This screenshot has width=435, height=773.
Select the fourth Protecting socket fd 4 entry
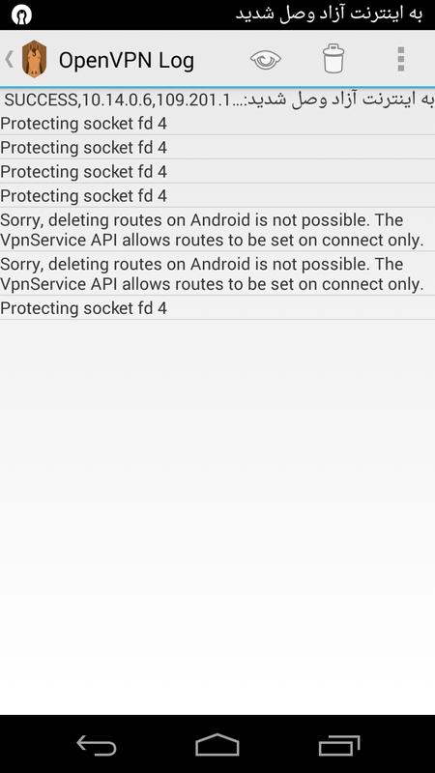click(x=217, y=195)
